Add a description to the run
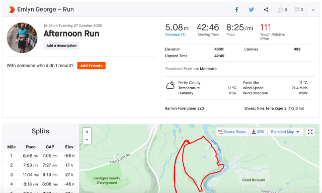Viewport: 322px width, 193px height. tap(61, 46)
